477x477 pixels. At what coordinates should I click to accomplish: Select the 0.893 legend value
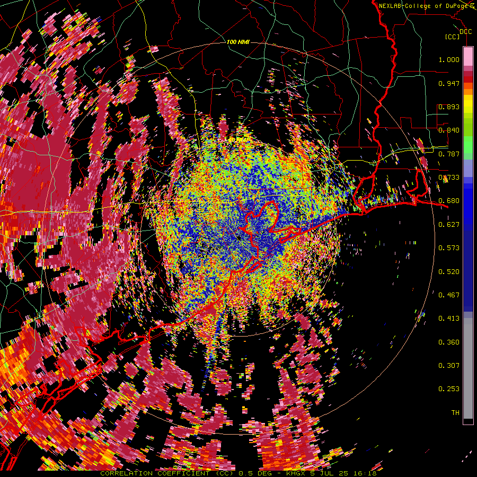pyautogui.click(x=449, y=107)
